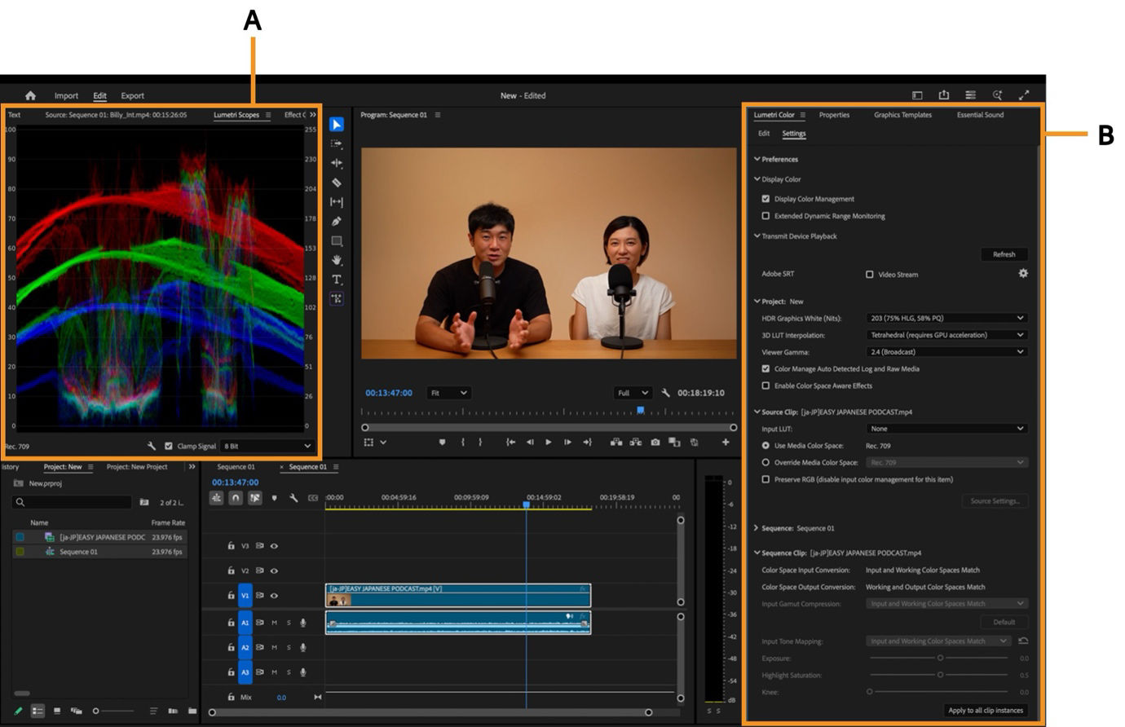Select the Selection tool
The height and width of the screenshot is (727, 1125).
tap(337, 125)
